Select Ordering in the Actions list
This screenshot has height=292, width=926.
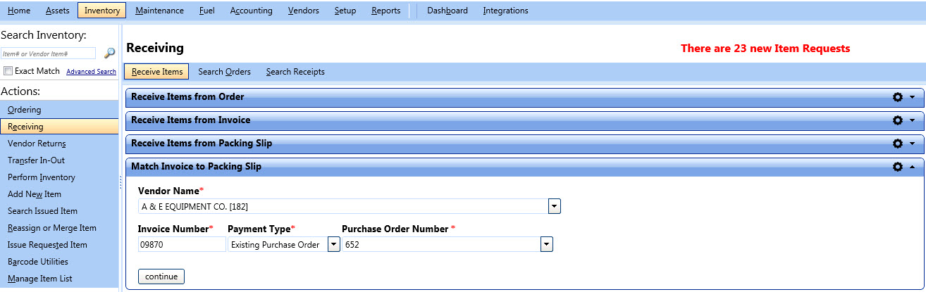59,110
